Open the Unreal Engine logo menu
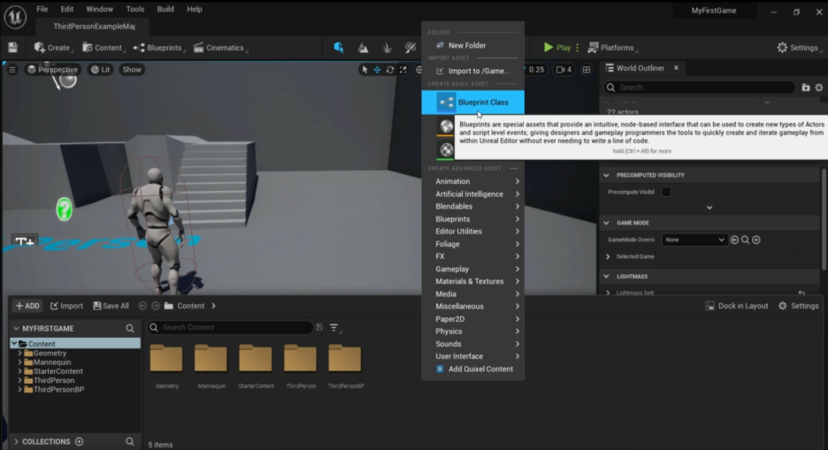 (15, 17)
